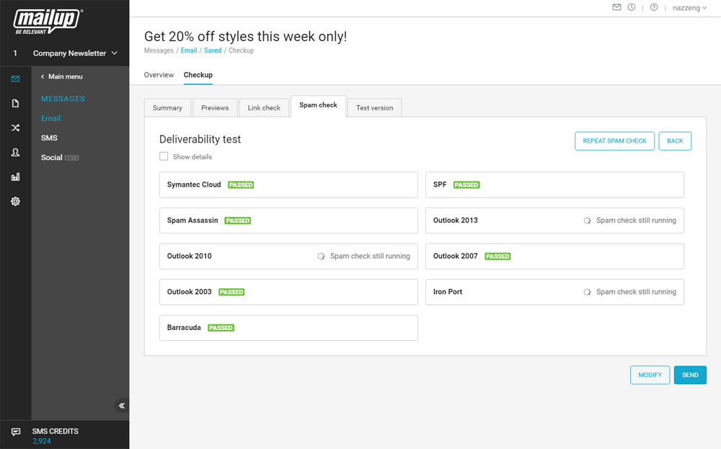Open the recipients person icon

[15, 153]
